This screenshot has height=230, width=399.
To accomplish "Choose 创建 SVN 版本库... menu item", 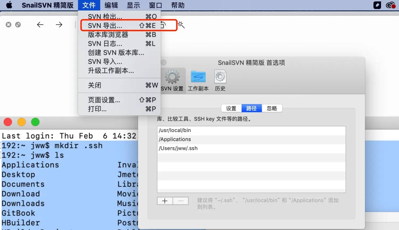I will (x=119, y=53).
